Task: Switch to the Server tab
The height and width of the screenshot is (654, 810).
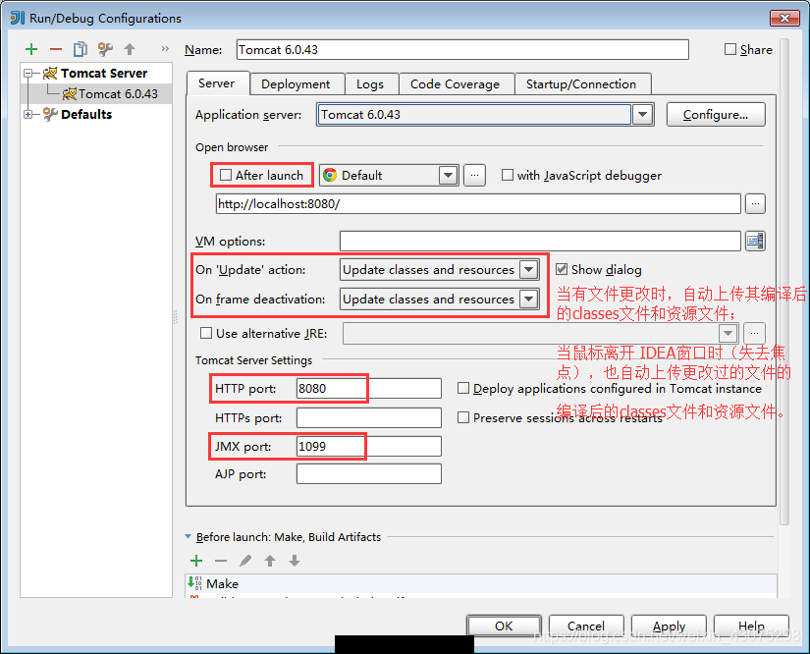Action: (216, 83)
